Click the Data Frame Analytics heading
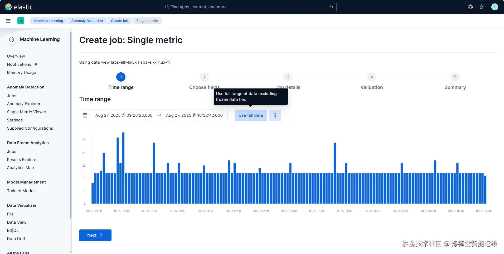 [28, 143]
